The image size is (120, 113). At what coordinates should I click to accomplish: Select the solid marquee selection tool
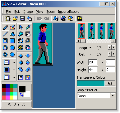tap(21, 41)
